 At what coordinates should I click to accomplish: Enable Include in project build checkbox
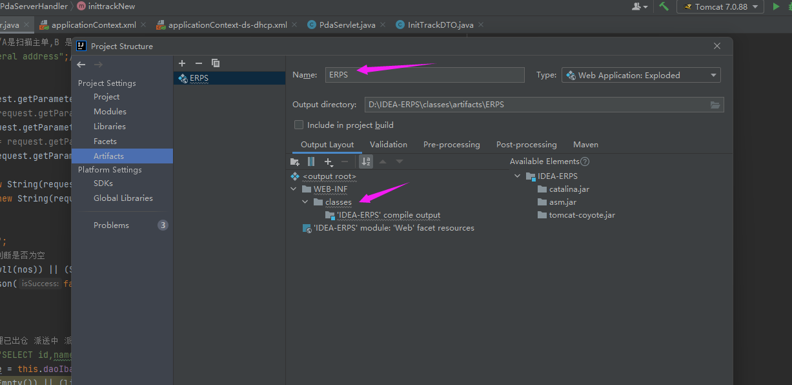coord(299,125)
